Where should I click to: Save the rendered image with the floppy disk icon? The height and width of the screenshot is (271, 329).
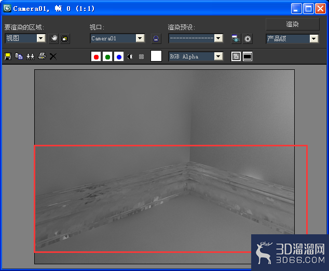pyautogui.click(x=8, y=56)
